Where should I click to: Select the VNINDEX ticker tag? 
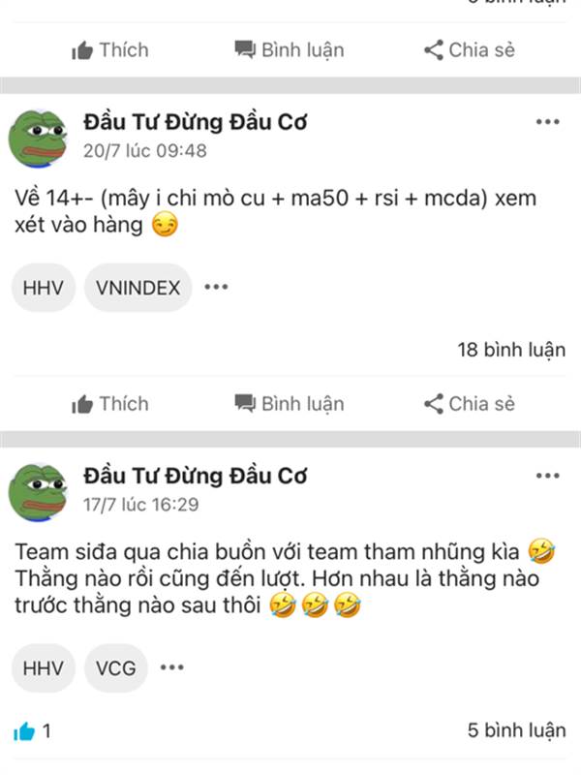[138, 288]
